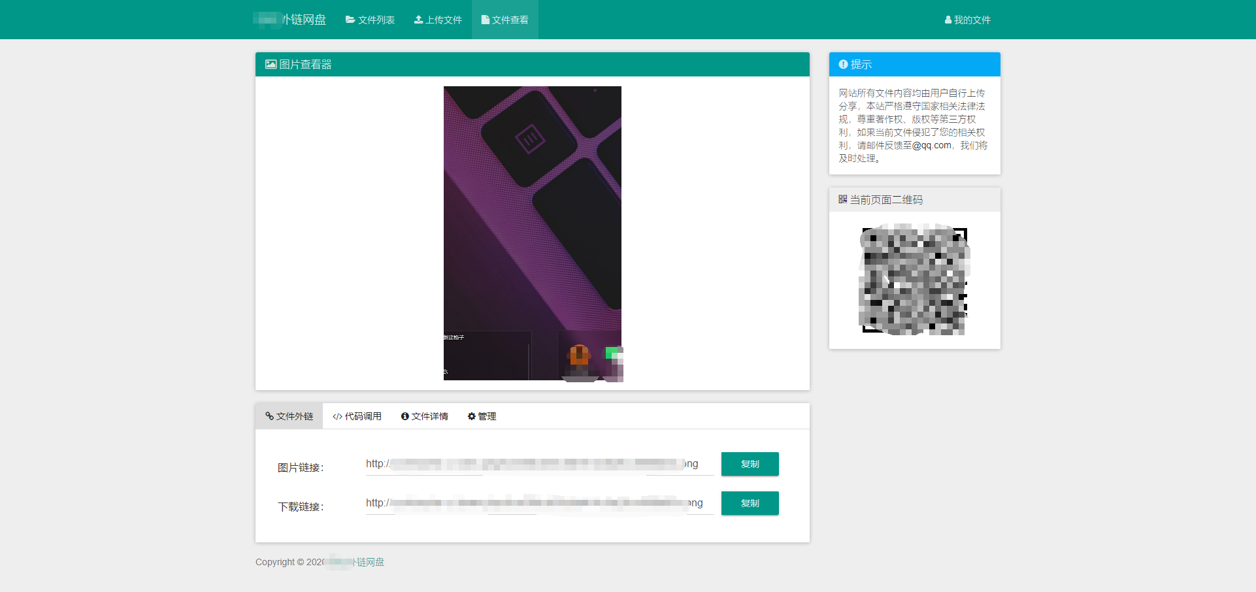Click the user icon beside 我的文件
Viewport: 1256px width, 592px height.
coord(948,20)
